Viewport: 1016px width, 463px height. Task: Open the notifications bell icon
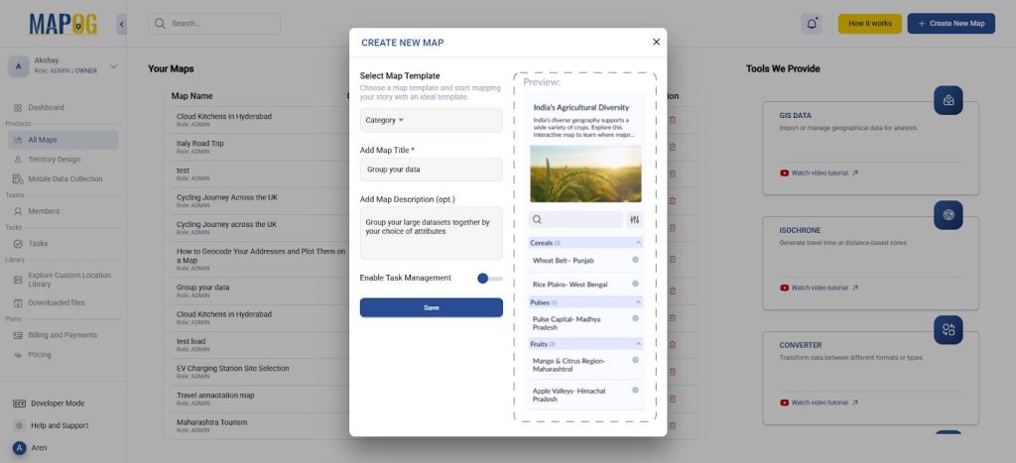click(x=813, y=24)
